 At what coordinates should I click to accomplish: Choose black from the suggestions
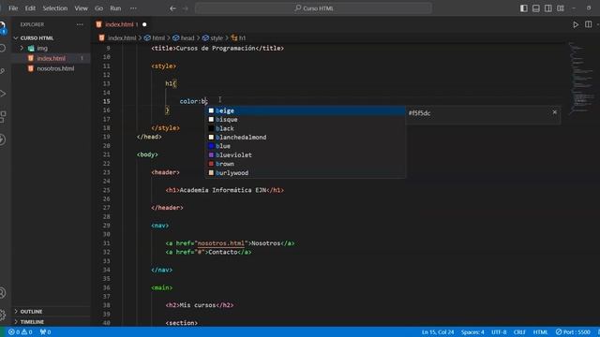(x=306, y=128)
